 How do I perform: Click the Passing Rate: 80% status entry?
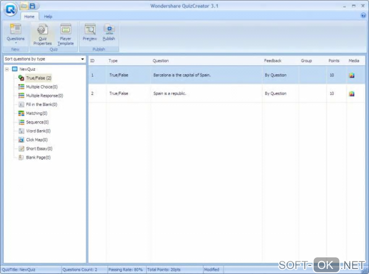(x=126, y=270)
